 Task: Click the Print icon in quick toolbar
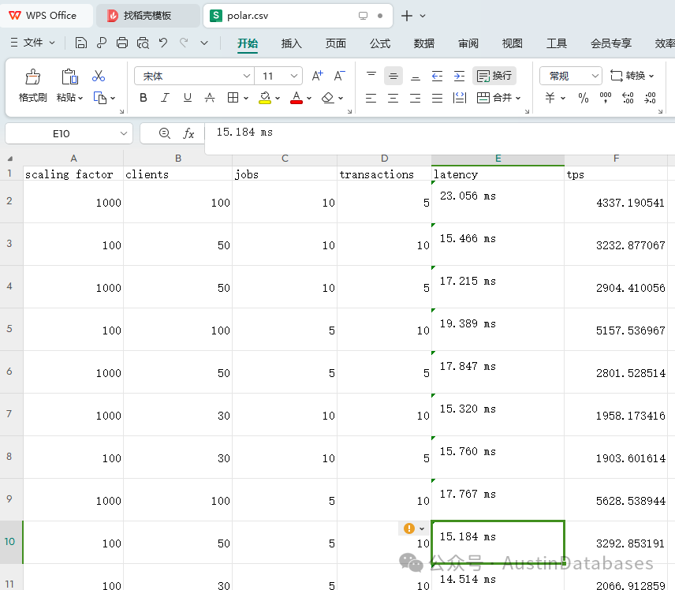[x=122, y=43]
